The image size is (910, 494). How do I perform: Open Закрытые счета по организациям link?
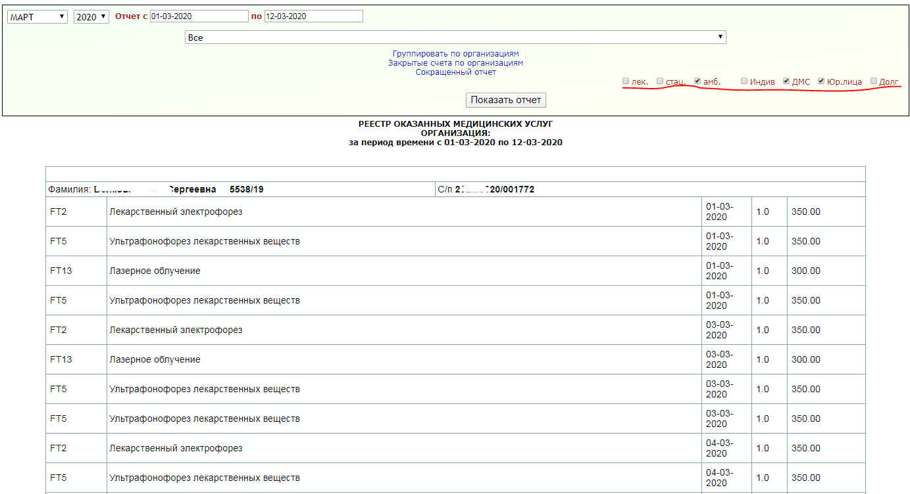point(455,63)
